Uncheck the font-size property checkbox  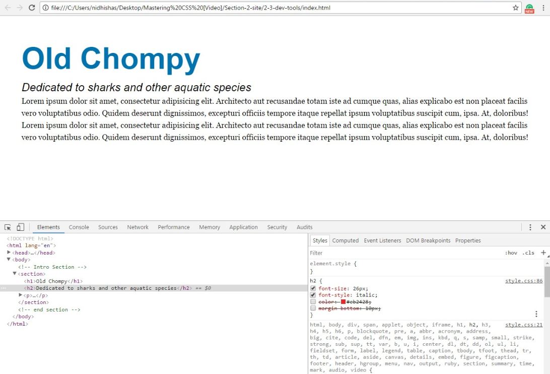tap(313, 289)
